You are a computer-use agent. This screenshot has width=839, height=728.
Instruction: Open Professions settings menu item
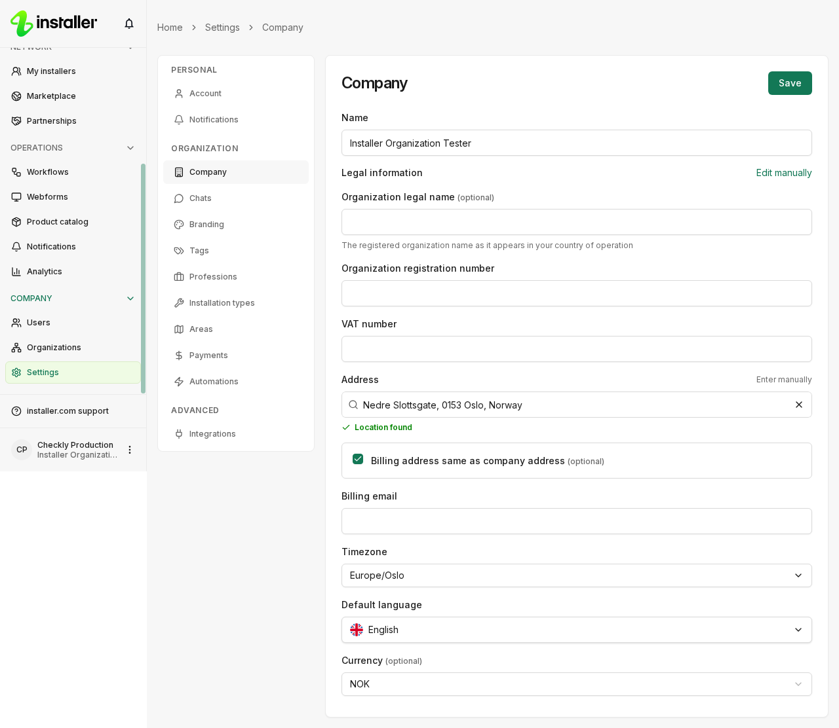tap(236, 277)
